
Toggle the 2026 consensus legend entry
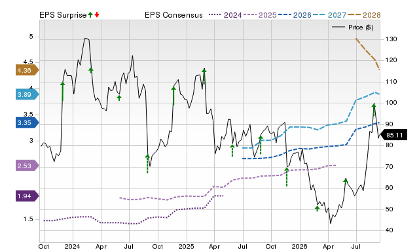coord(295,15)
